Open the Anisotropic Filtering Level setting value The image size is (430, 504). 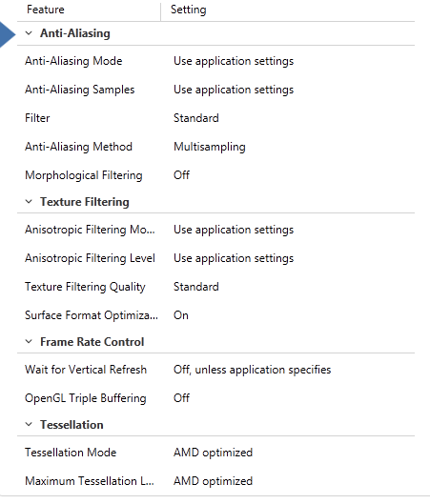(234, 258)
